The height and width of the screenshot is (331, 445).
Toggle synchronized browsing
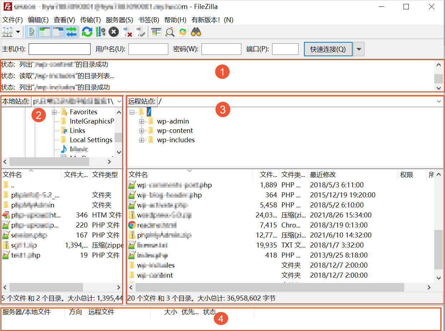pyautogui.click(x=183, y=32)
